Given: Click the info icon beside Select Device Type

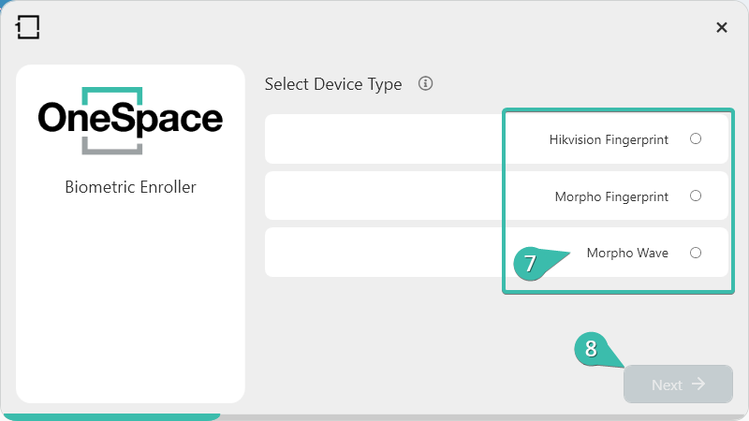Looking at the screenshot, I should (425, 83).
